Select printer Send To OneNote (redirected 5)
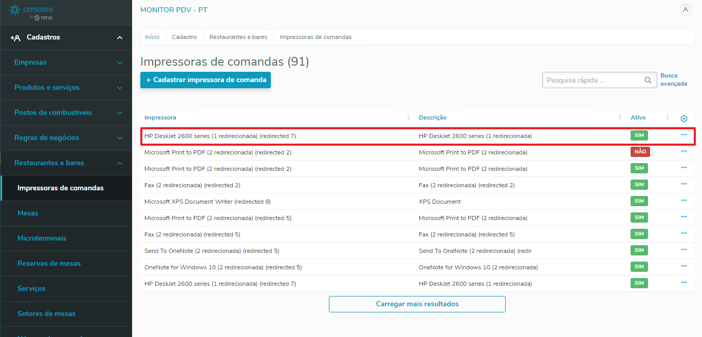702x337 pixels. click(212, 251)
